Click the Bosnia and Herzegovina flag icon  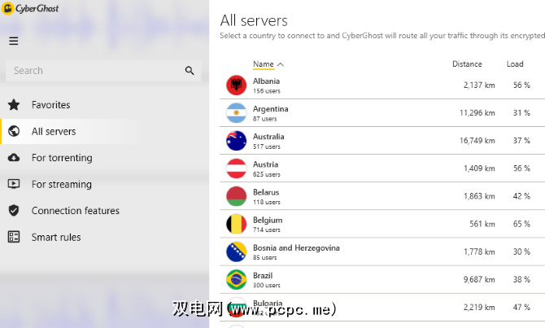(237, 251)
